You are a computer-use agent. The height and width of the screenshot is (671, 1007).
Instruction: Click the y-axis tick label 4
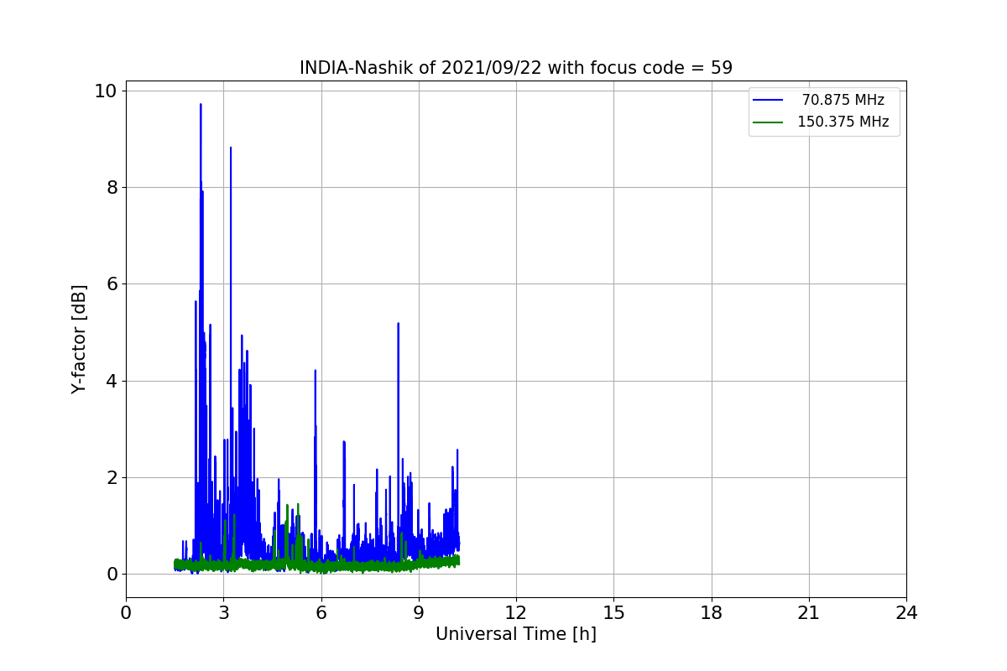pyautogui.click(x=112, y=381)
